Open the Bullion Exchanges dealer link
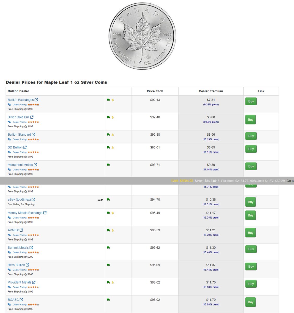 [x=21, y=100]
